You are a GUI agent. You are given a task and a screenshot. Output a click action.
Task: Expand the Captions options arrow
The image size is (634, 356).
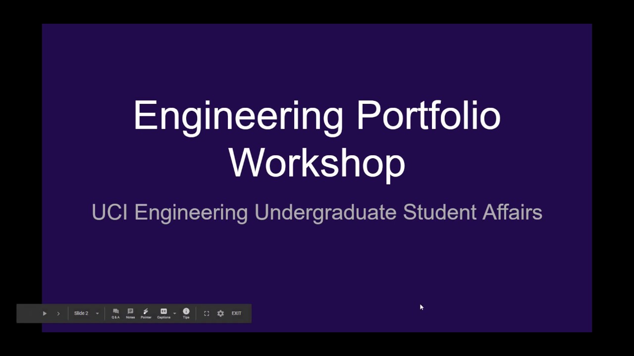pos(174,313)
